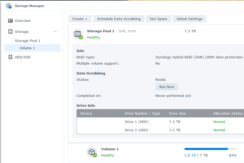Viewport: 244px width, 163px height.
Task: Click the Volume 1 usage progress bar
Action: (x=210, y=149)
